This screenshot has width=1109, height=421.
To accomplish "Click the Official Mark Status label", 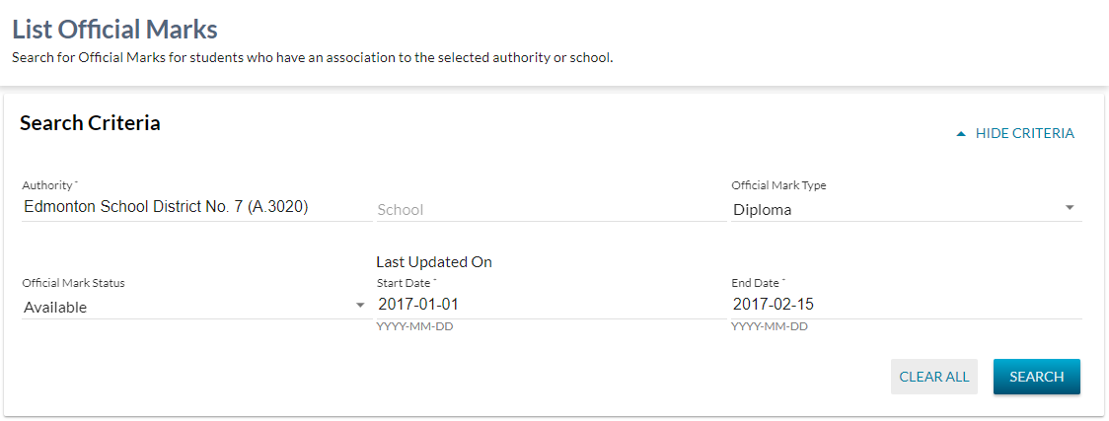I will [73, 283].
